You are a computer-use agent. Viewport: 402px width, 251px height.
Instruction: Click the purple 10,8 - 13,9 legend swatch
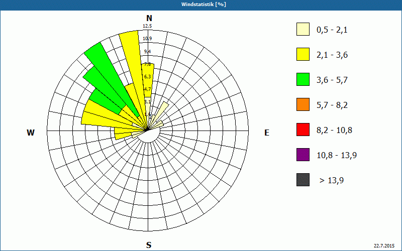[303, 155]
